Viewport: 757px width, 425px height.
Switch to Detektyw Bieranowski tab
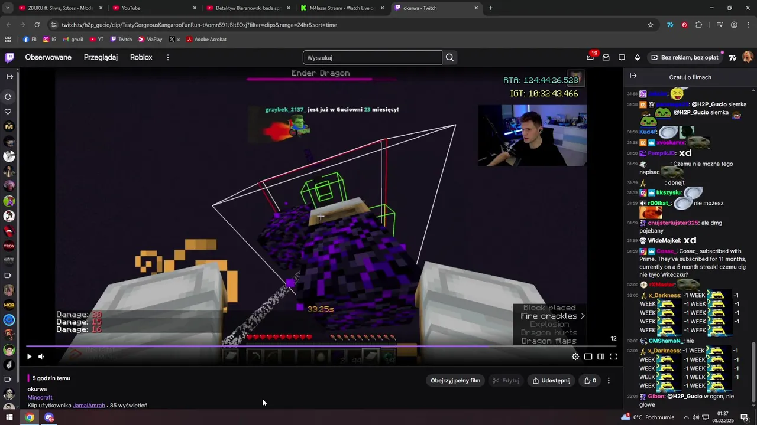pyautogui.click(x=248, y=8)
